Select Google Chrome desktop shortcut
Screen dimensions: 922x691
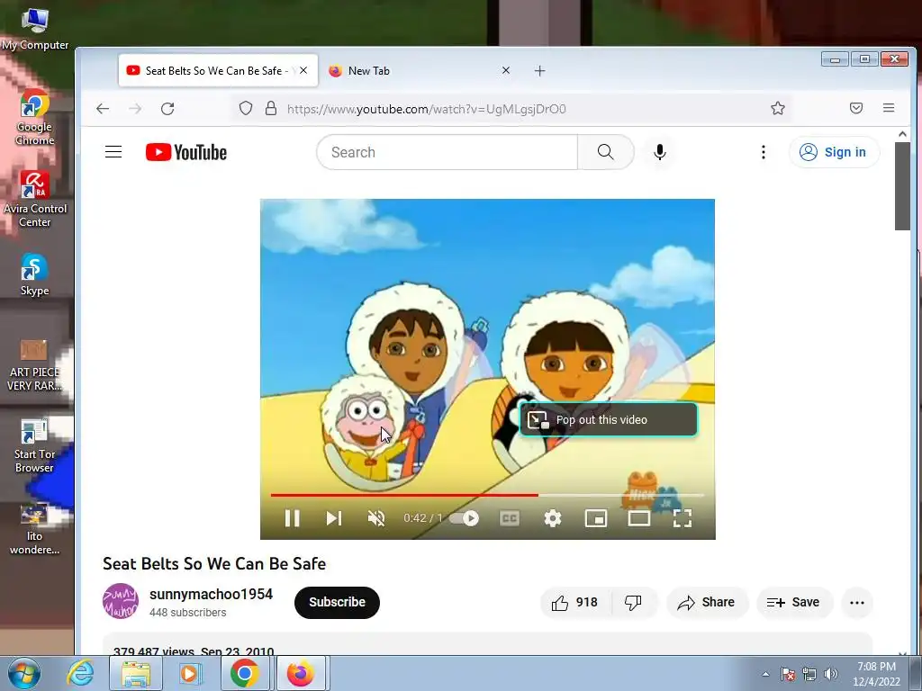click(35, 117)
